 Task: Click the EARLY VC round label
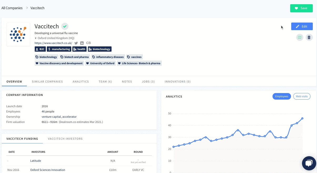[x=138, y=170]
